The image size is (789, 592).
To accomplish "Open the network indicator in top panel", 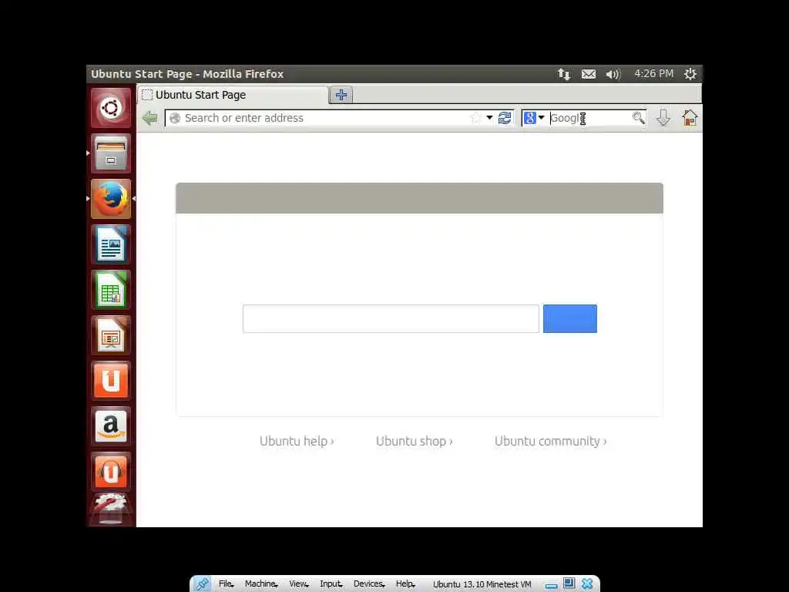I will (563, 75).
